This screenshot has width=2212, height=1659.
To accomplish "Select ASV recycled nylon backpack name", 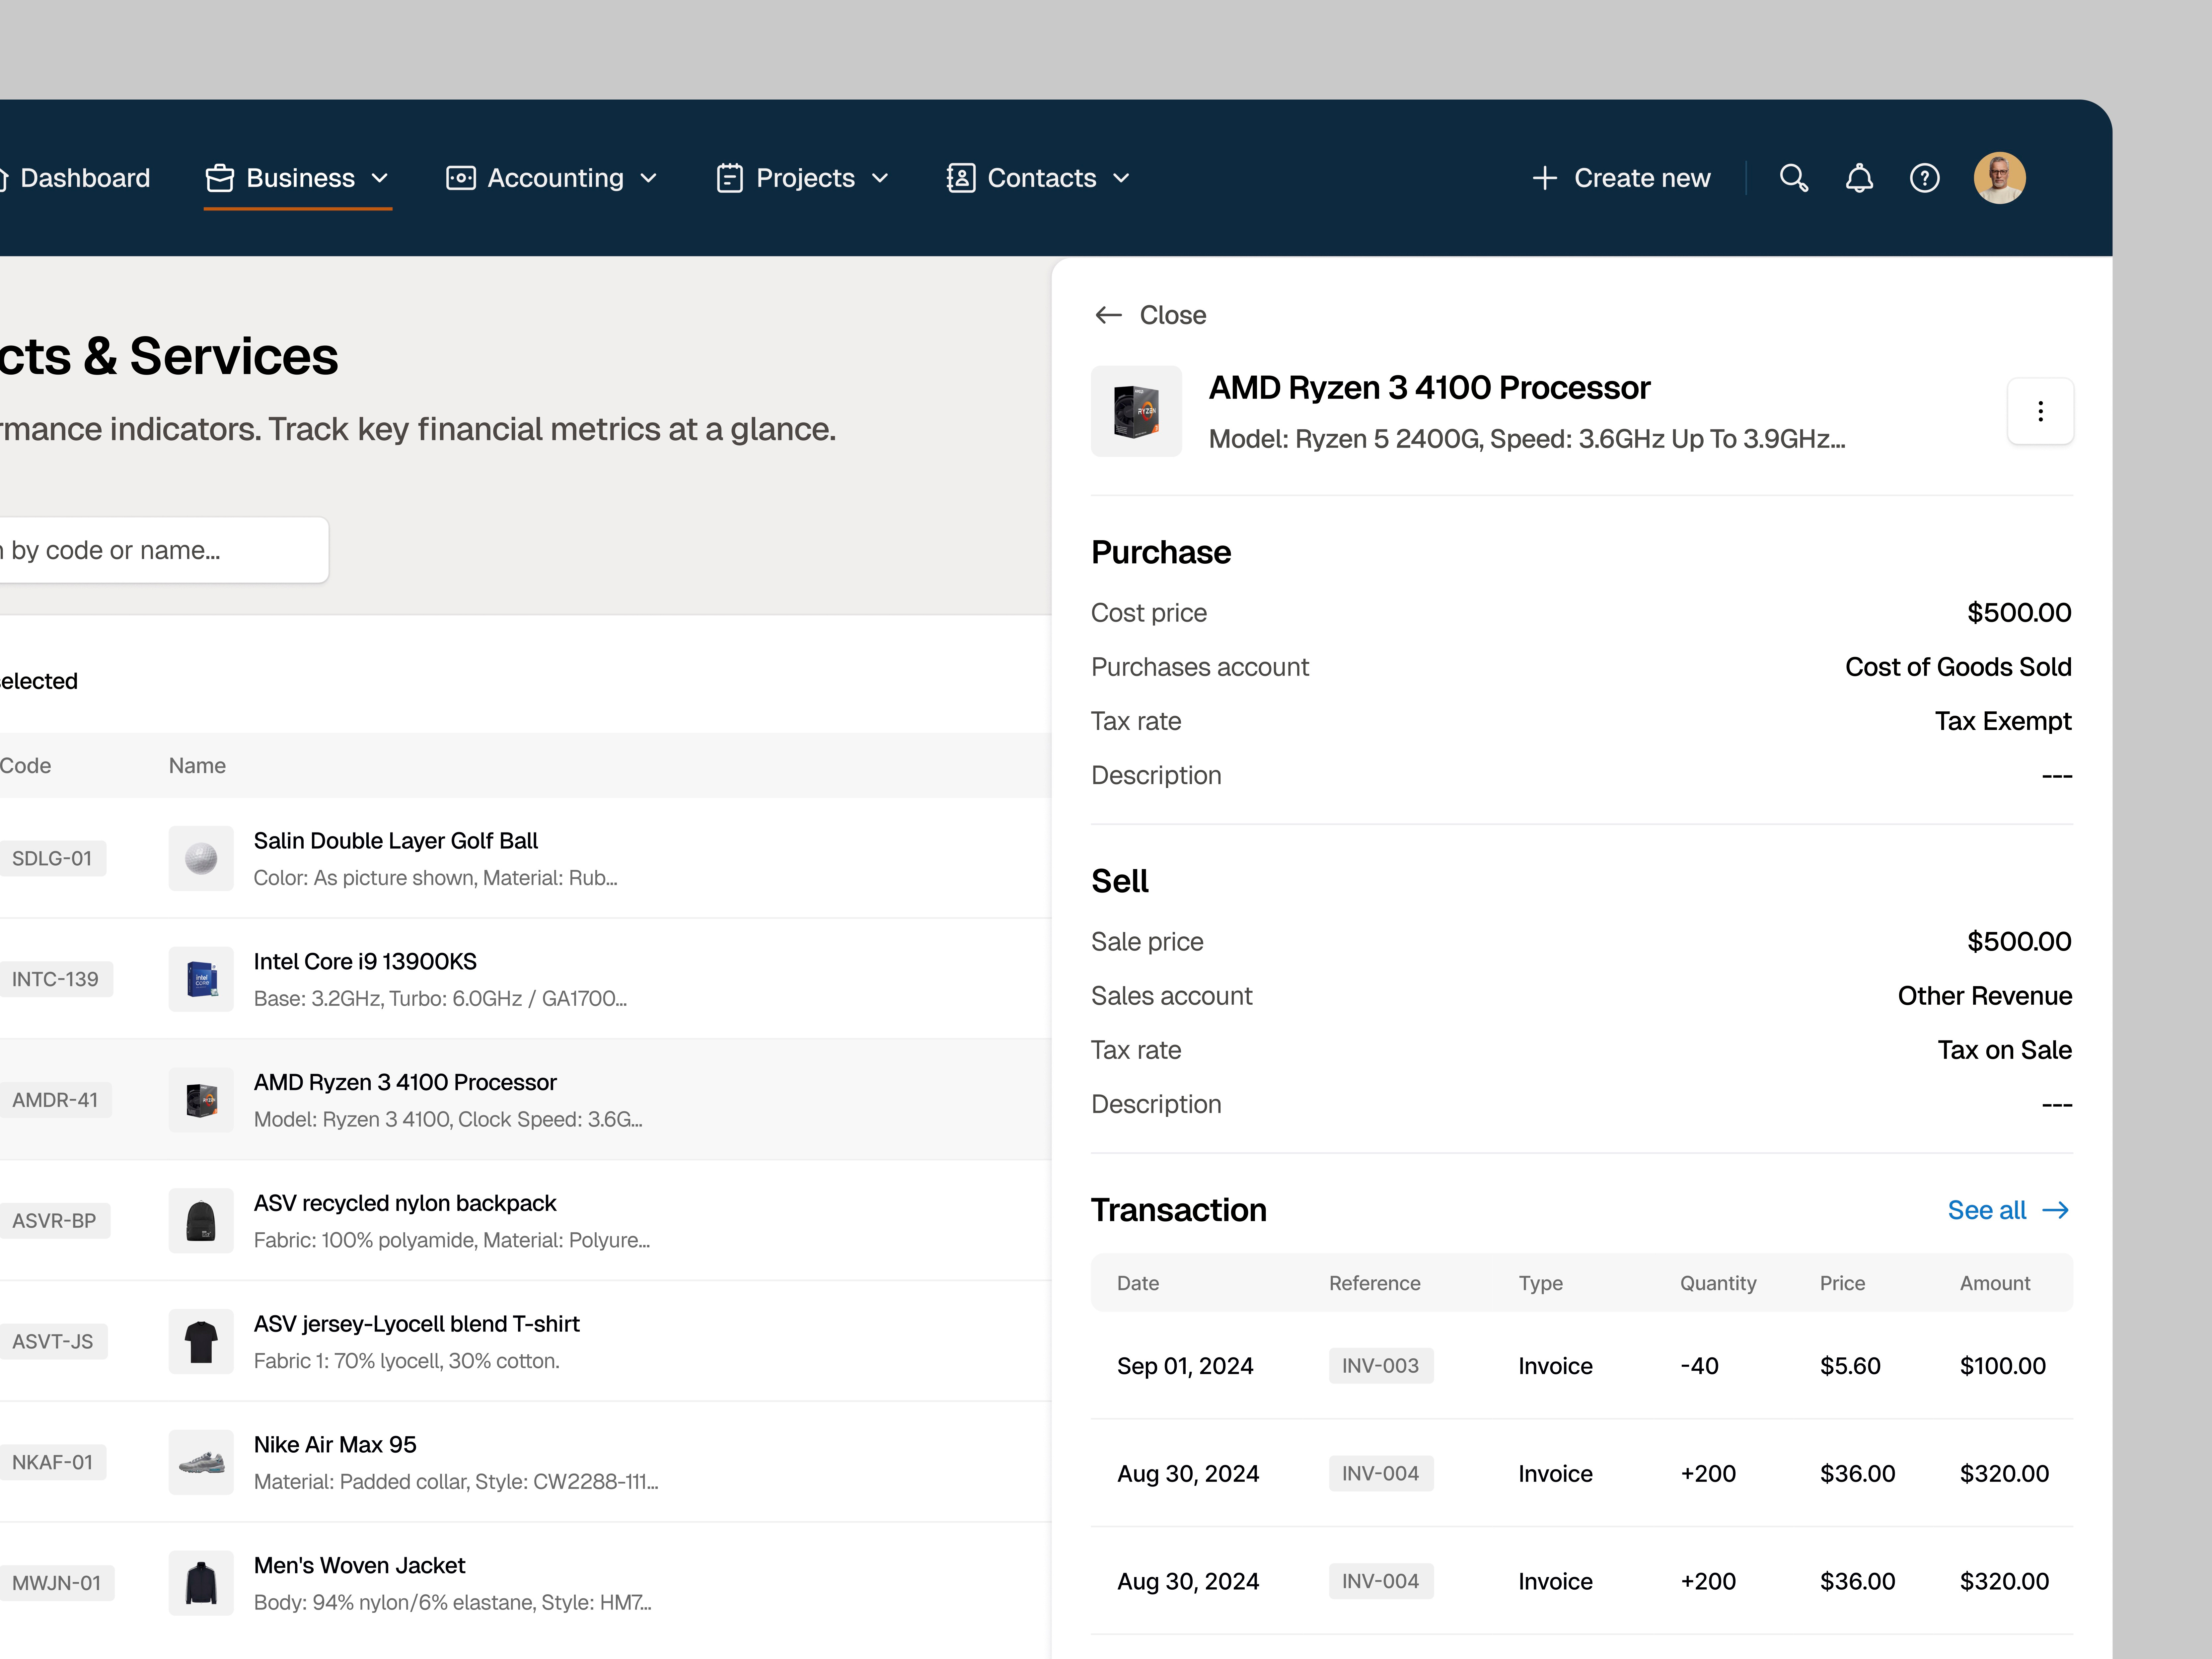I will point(405,1203).
